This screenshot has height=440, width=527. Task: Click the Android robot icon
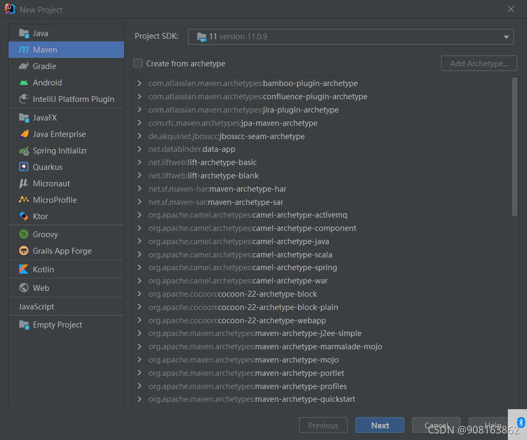pos(24,82)
